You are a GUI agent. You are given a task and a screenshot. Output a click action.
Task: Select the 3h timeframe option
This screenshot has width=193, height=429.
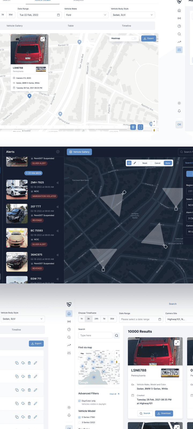[x=88, y=319]
